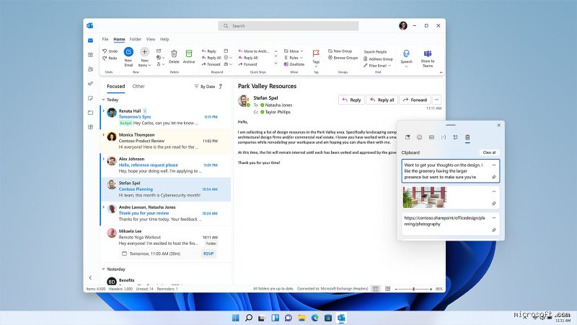Send message to OneNote from the ribbon

294,64
